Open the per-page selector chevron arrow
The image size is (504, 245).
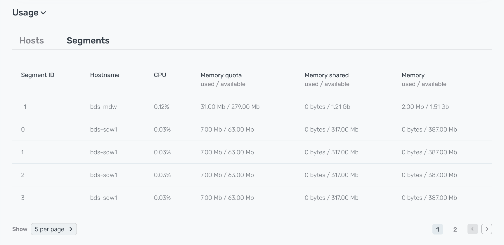coord(71,229)
